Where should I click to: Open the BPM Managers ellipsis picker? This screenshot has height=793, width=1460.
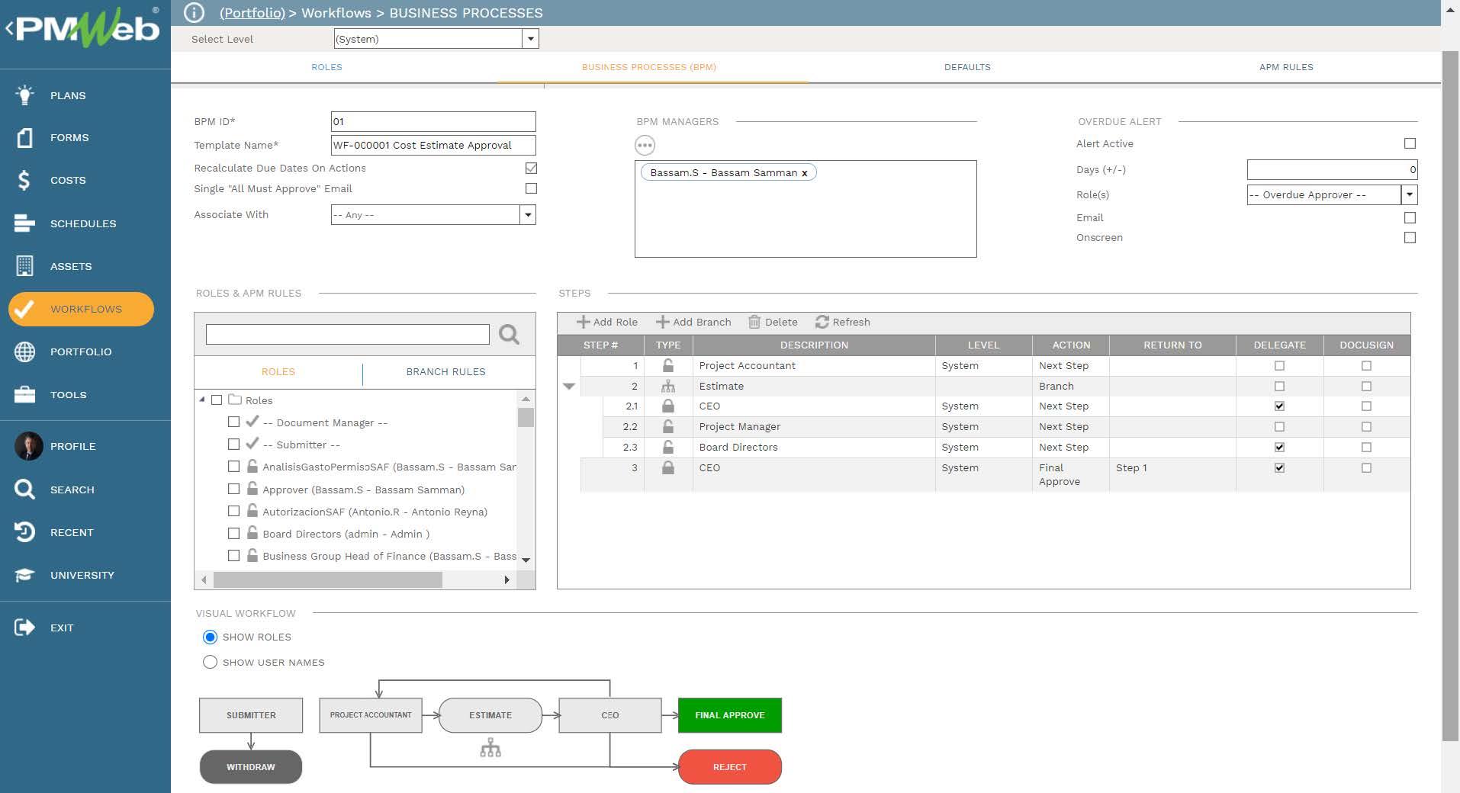point(645,145)
